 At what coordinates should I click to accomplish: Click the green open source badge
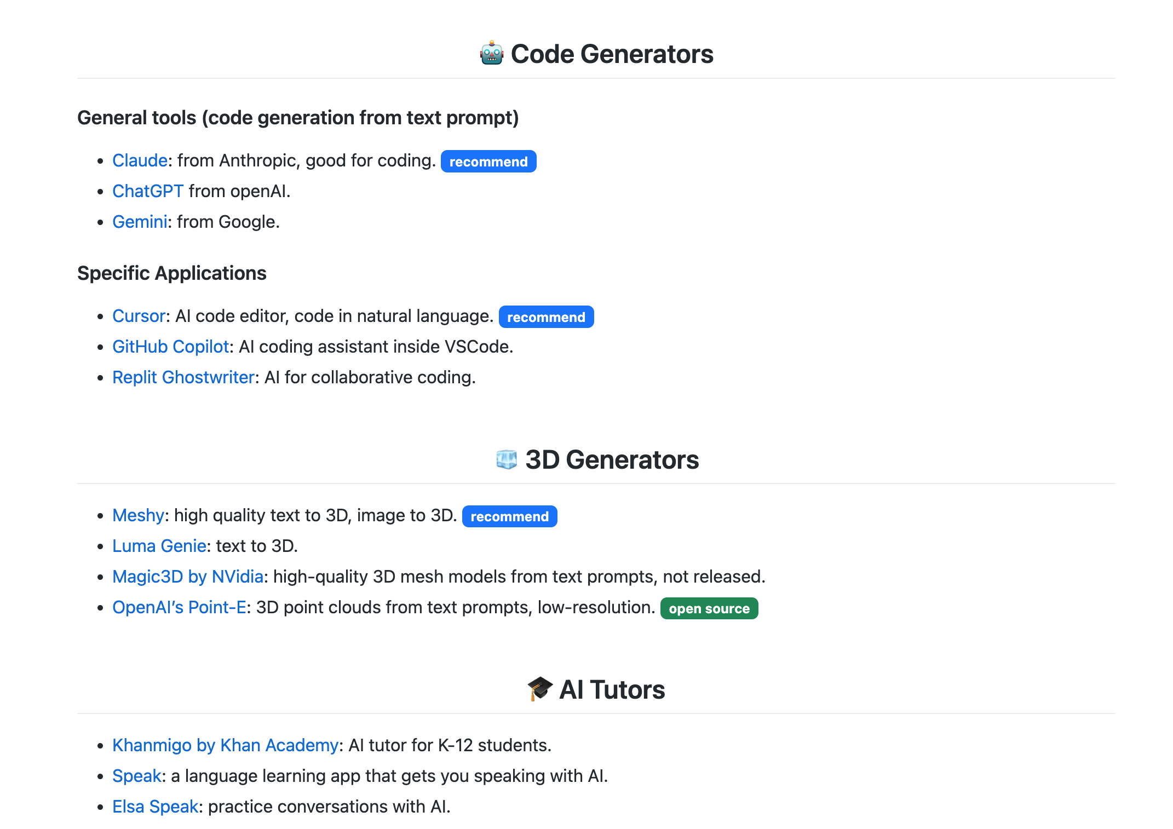(709, 608)
